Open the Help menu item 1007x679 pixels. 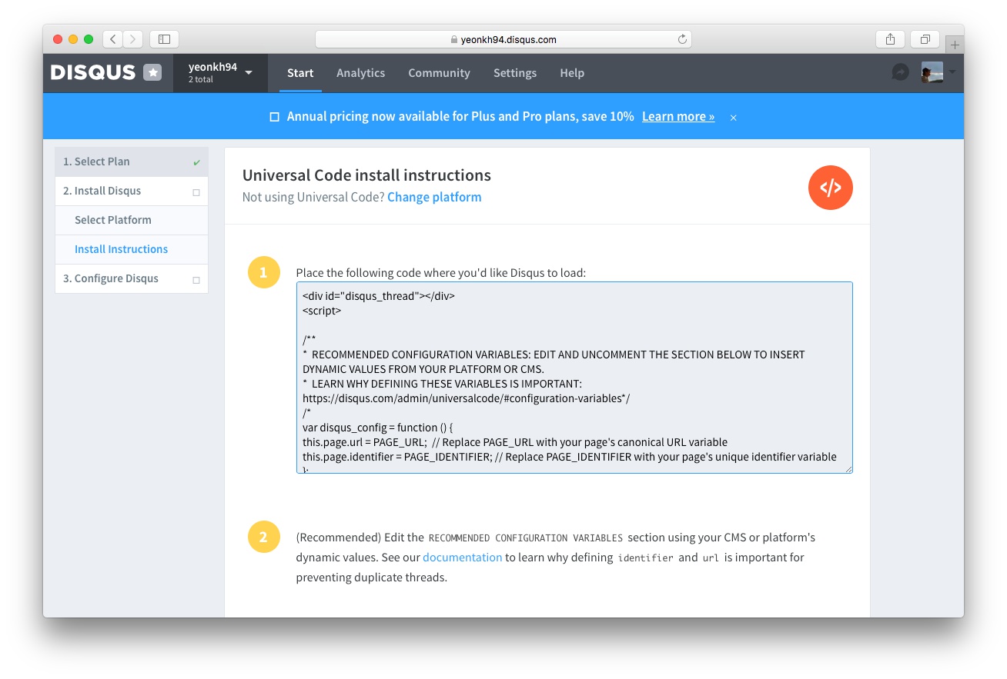pyautogui.click(x=572, y=73)
